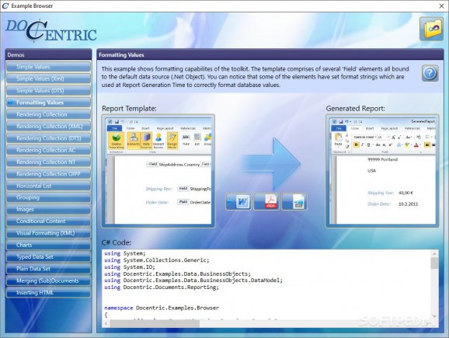Open the Simple Values (Xml) demo
Image resolution: width=449 pixels, height=338 pixels.
tap(48, 78)
